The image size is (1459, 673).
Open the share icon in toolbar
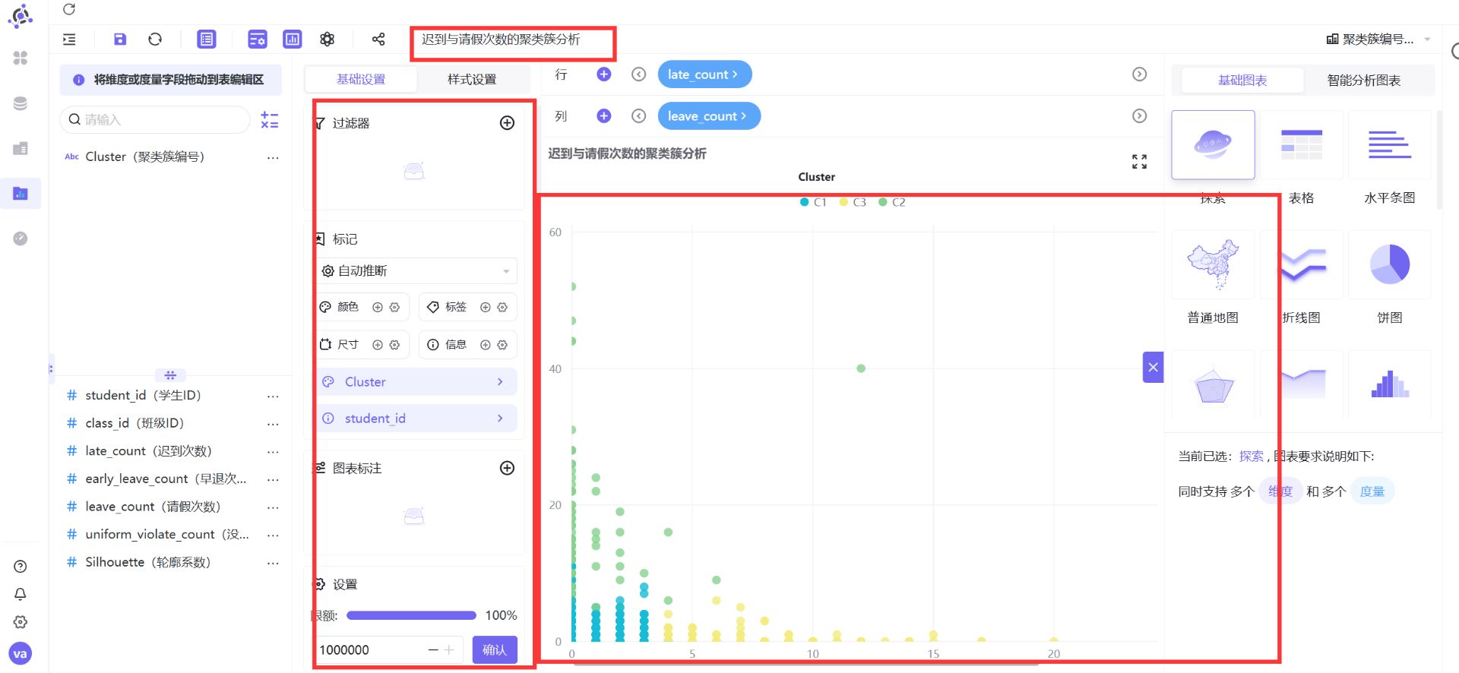tap(378, 39)
